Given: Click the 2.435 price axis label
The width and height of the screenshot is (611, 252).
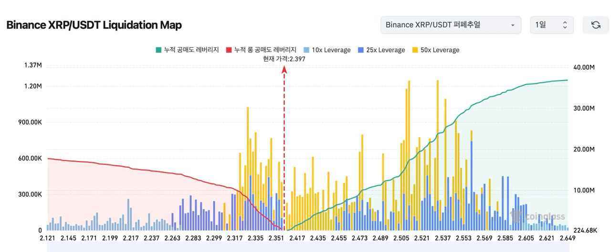Looking at the screenshot, I should (318, 238).
